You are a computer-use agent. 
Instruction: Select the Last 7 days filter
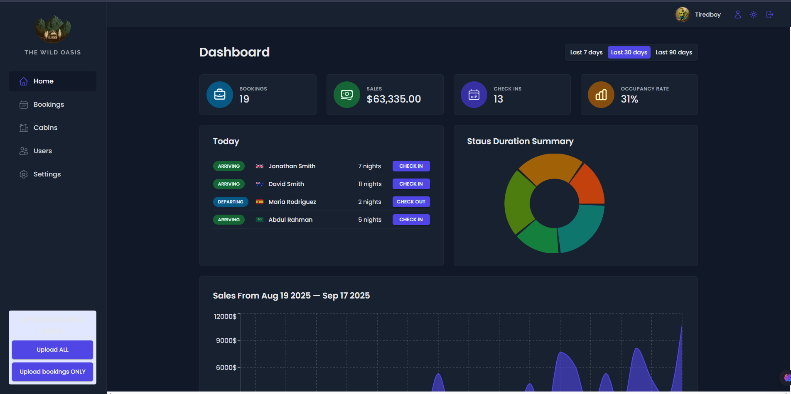click(x=586, y=52)
